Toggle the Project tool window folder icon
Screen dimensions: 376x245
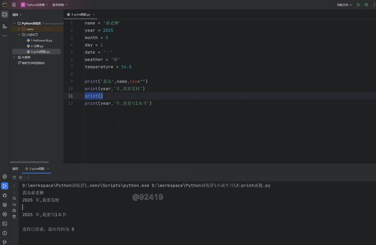tap(5, 14)
